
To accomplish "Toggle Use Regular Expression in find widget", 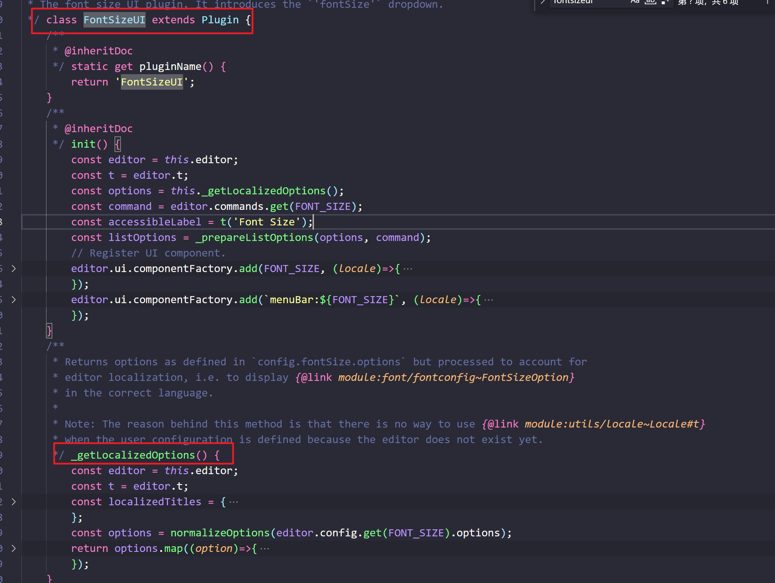I will pyautogui.click(x=665, y=2).
